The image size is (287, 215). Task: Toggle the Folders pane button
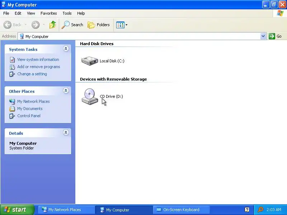click(99, 25)
